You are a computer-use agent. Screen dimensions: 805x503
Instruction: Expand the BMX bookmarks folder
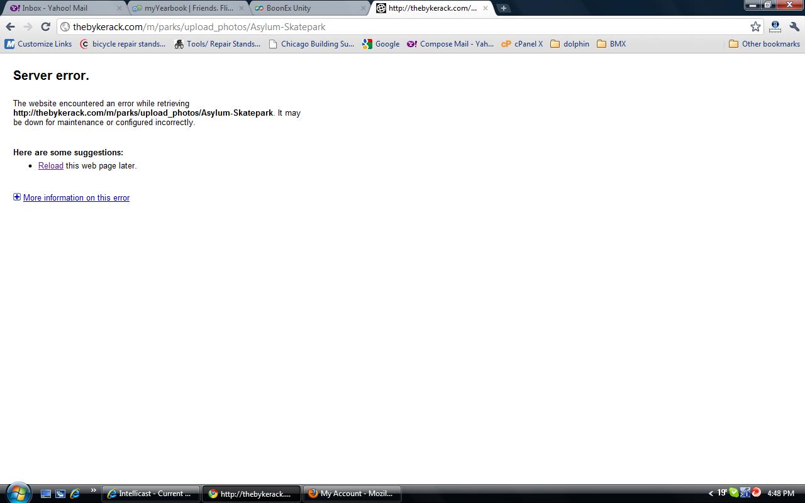pos(611,44)
